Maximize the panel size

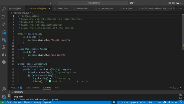coord(176,88)
